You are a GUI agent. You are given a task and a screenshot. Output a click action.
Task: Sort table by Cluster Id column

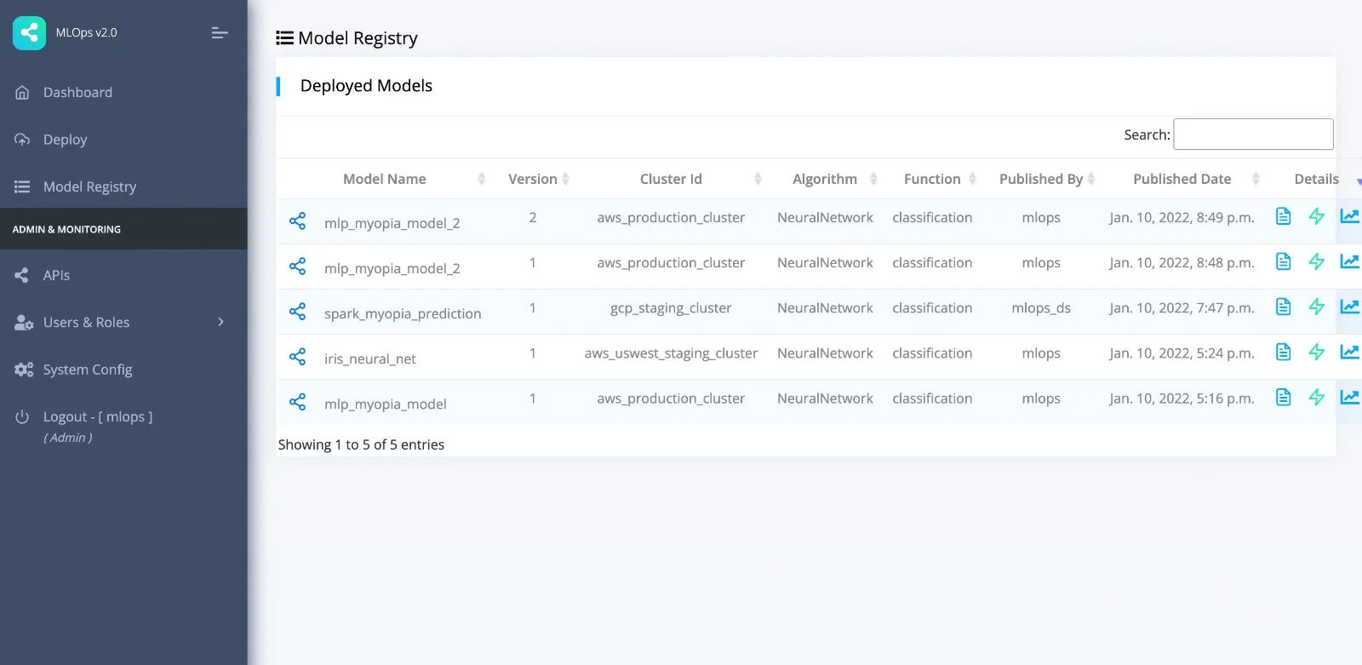coord(671,179)
